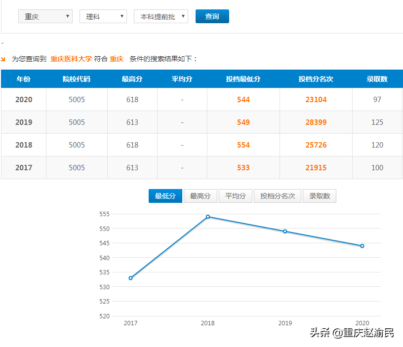Click the 查询 search button

212,16
